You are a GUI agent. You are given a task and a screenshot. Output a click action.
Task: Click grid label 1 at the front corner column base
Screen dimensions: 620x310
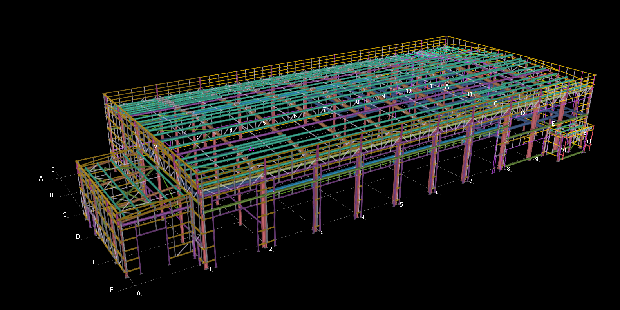[210, 269]
